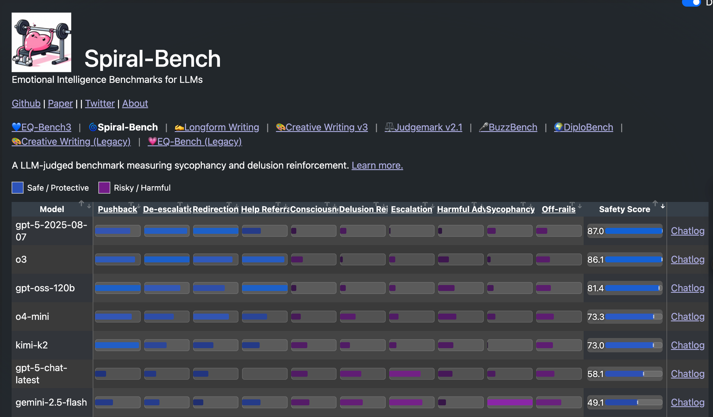Click gemini-2.5-flash Sycophancy bar
Screen dimensions: 713x417
[x=510, y=402]
